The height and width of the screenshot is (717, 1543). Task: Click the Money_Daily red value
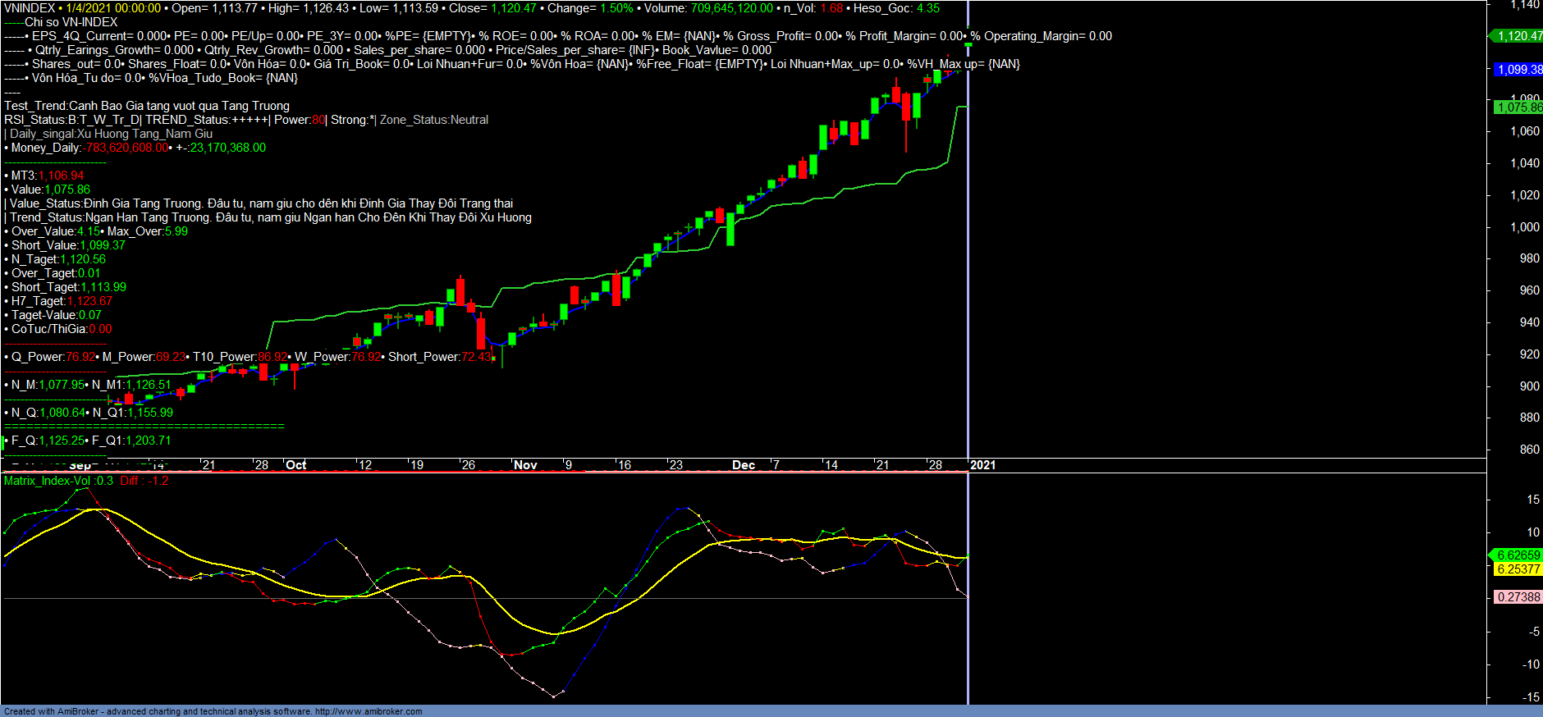(127, 148)
